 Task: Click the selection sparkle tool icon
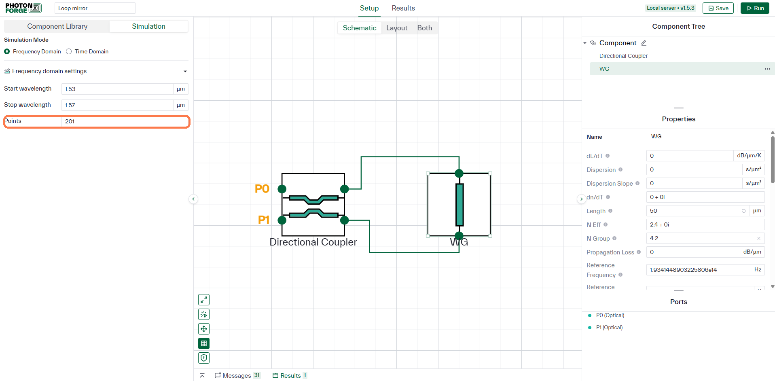(x=204, y=314)
